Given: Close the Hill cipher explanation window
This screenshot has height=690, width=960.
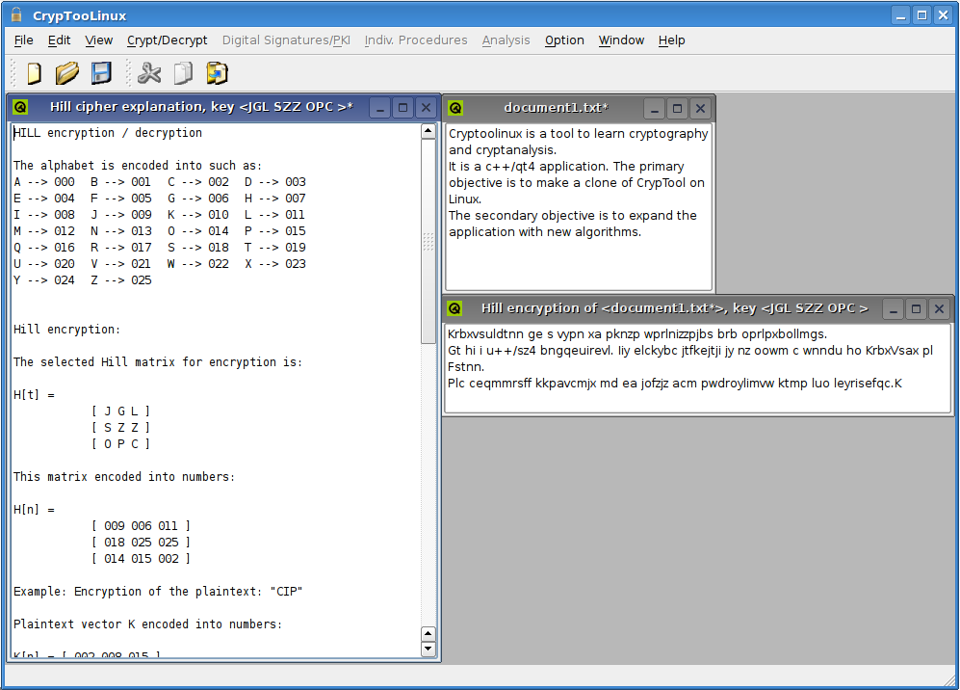Looking at the screenshot, I should coord(427,109).
